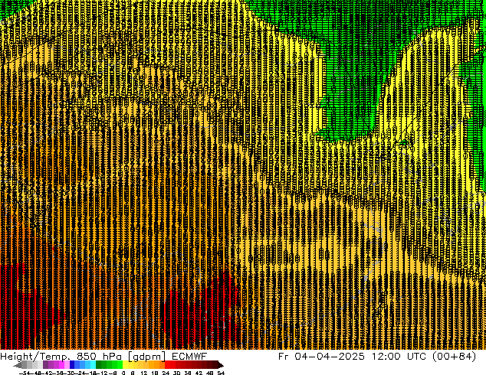Click the dark maroon right arrow end of the legend

click(x=220, y=365)
